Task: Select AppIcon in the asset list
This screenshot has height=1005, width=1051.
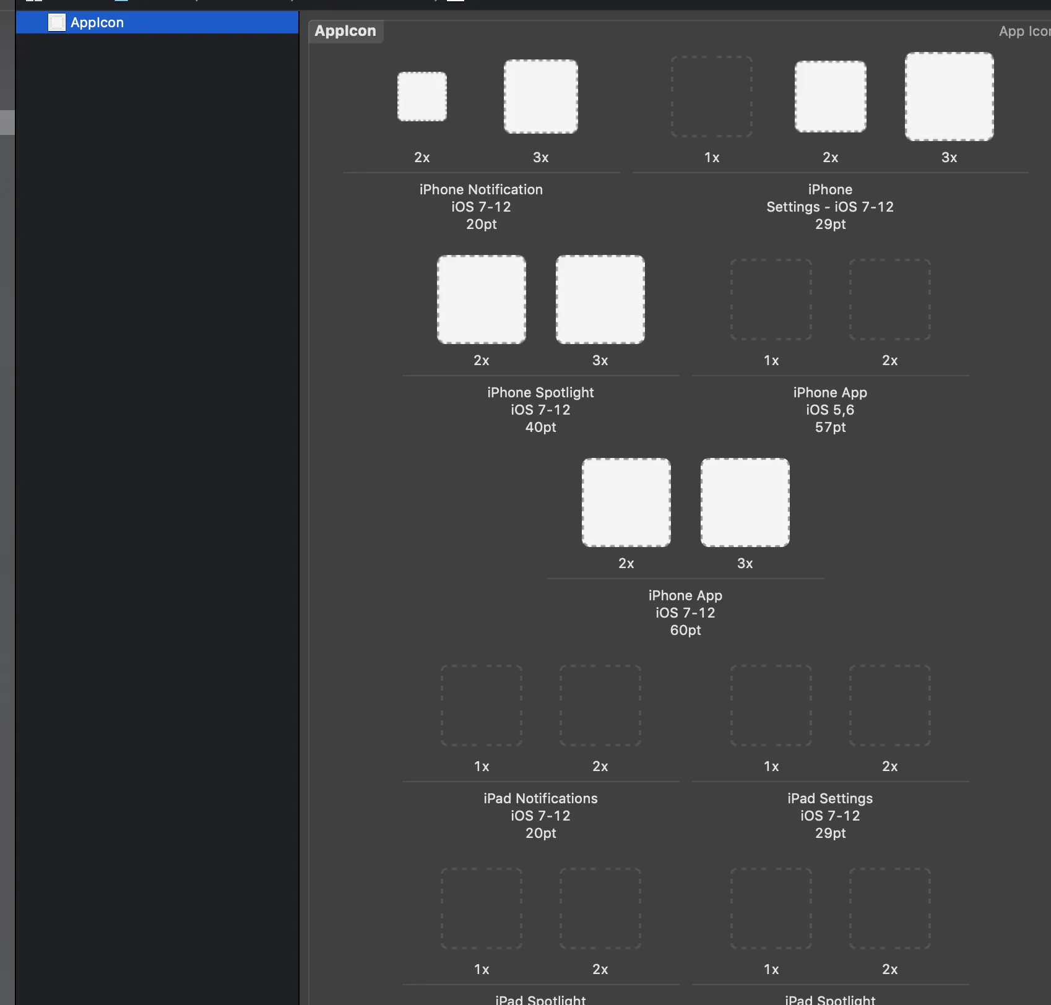Action: click(x=157, y=22)
